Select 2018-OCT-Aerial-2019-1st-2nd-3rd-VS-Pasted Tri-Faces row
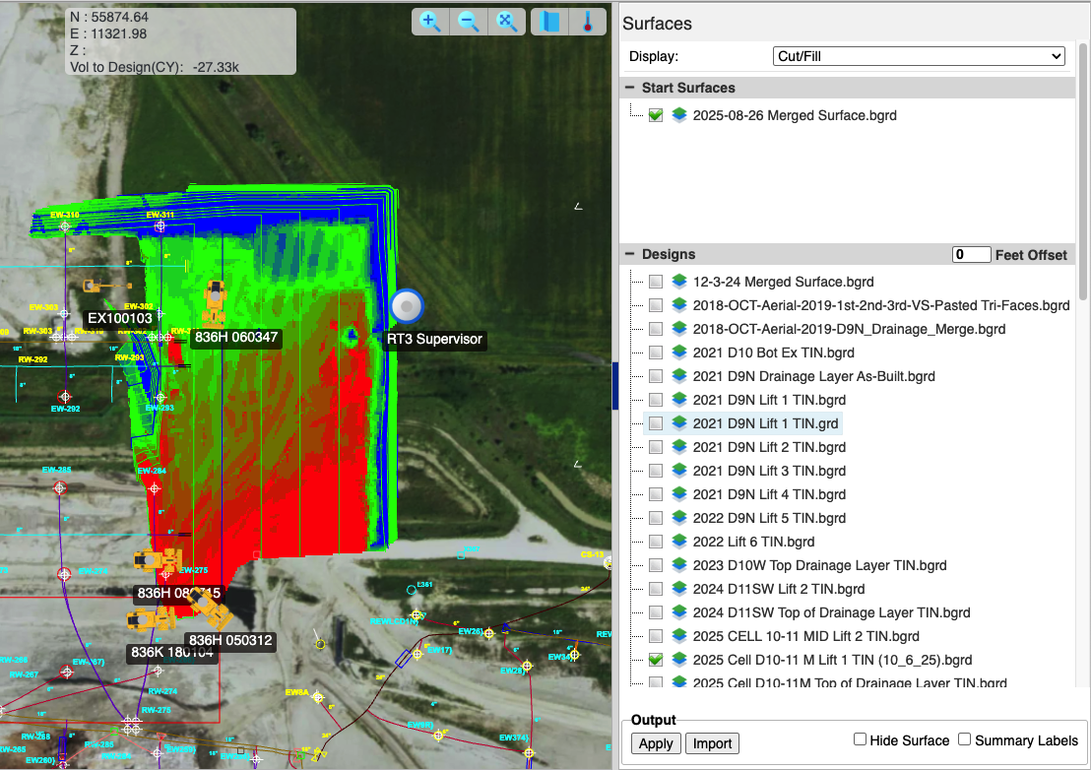Screen dimensions: 1091x770 click(x=881, y=304)
